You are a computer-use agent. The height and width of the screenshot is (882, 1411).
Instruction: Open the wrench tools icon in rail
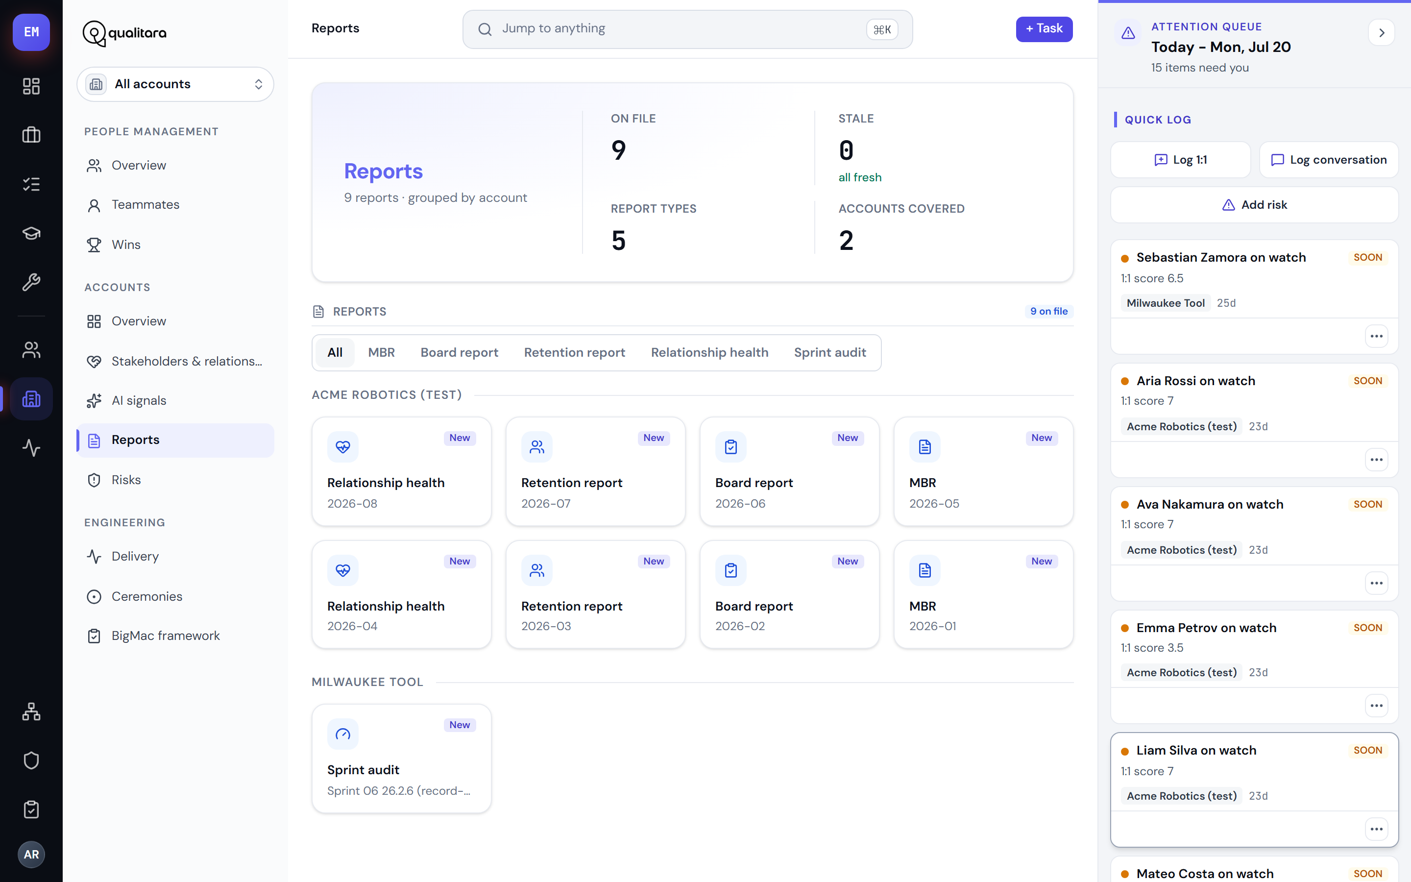pyautogui.click(x=31, y=282)
